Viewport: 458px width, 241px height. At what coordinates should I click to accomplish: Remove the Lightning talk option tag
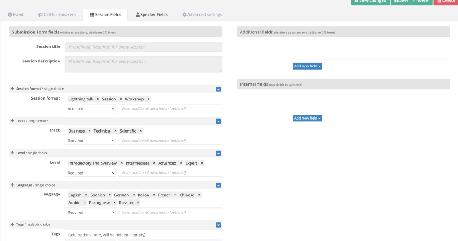[98, 99]
